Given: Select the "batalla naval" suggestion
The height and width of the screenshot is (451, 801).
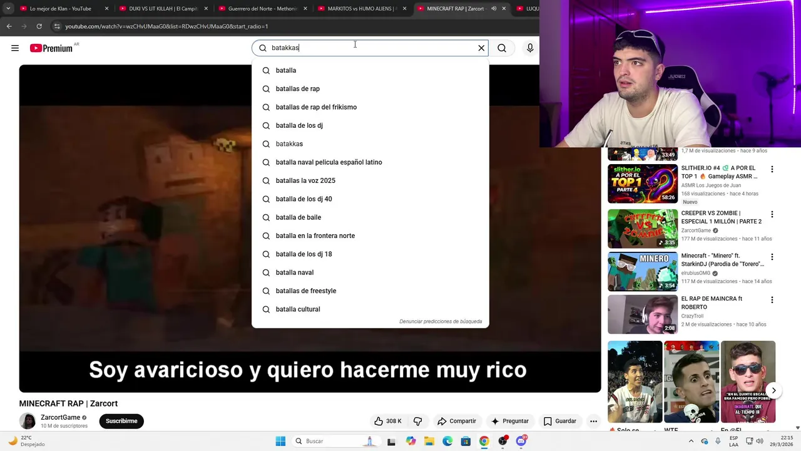Looking at the screenshot, I should [x=370, y=272].
